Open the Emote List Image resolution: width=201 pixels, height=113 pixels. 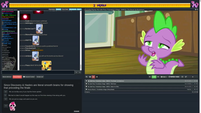40,77
